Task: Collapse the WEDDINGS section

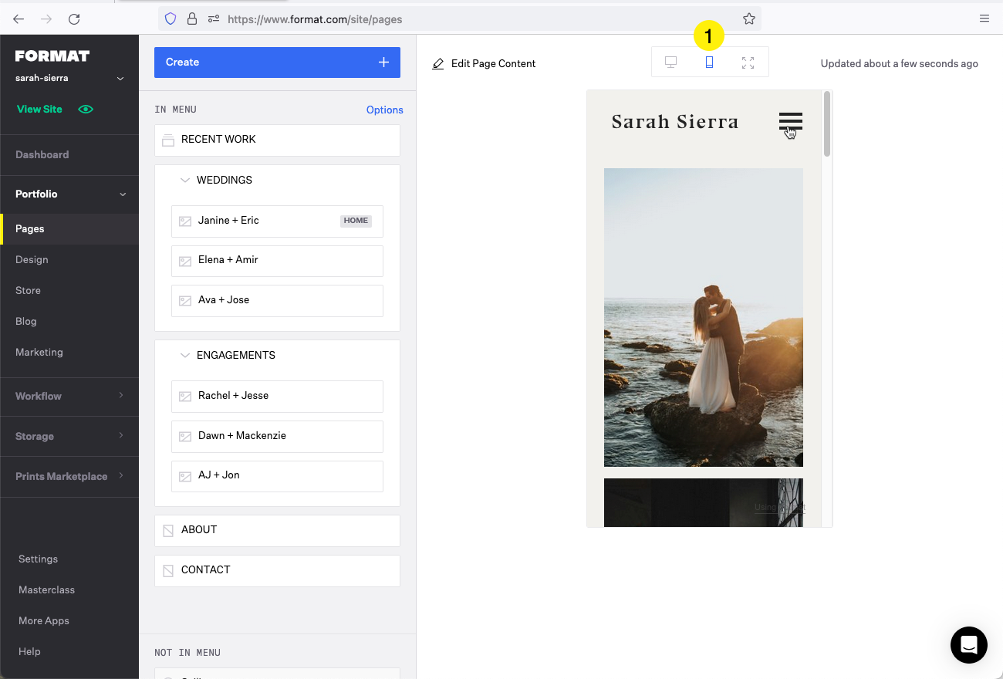Action: click(185, 180)
